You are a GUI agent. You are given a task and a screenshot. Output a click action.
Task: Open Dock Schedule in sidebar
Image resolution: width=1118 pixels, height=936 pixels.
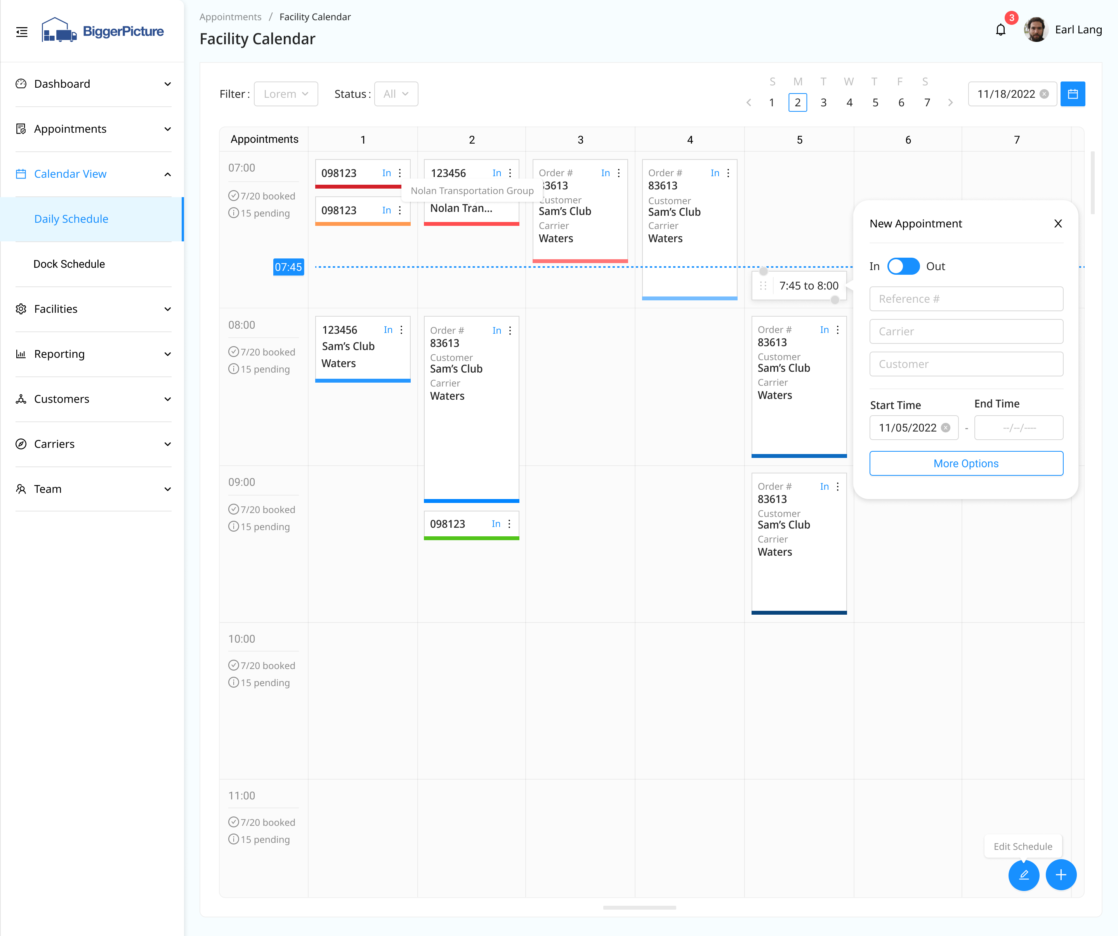pos(69,264)
